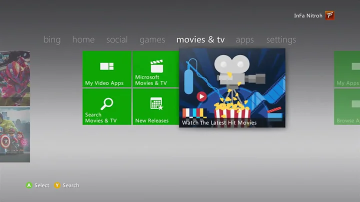The image size is (360, 202).
Task: Open the New Releases tile
Action: click(x=156, y=106)
